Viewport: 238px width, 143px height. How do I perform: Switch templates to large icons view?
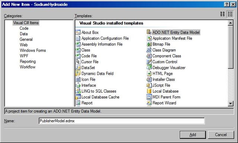222,14
